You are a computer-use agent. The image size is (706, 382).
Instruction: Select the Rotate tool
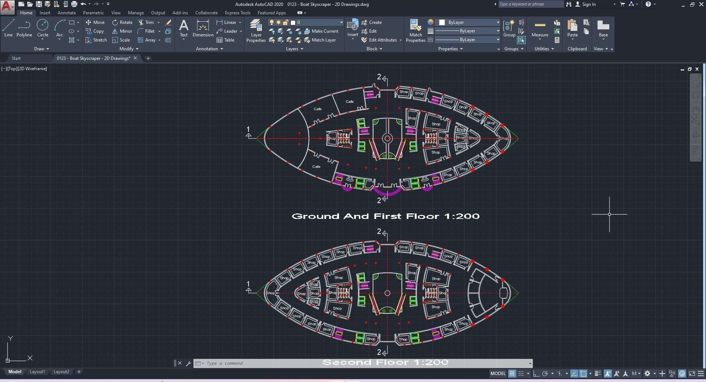pos(122,22)
